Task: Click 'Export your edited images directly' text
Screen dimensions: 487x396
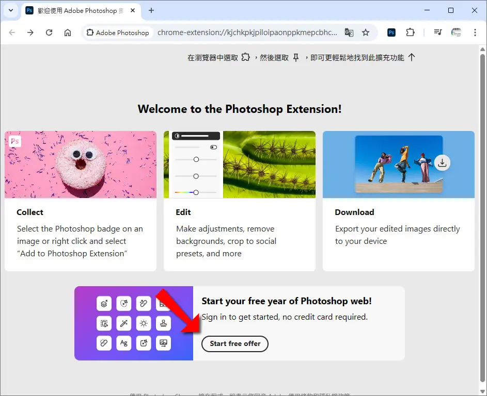Action: point(397,229)
